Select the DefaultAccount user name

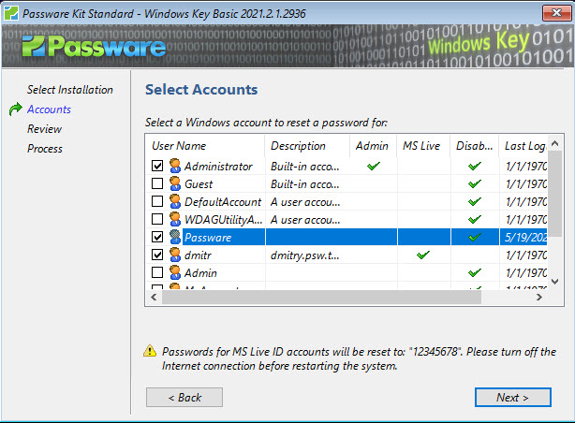pyautogui.click(x=223, y=202)
